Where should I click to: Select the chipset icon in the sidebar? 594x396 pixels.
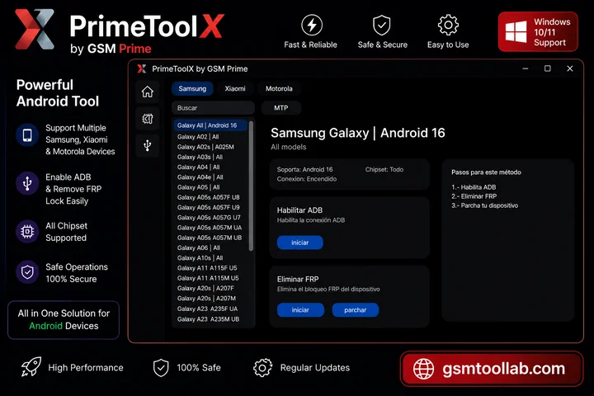click(x=148, y=119)
